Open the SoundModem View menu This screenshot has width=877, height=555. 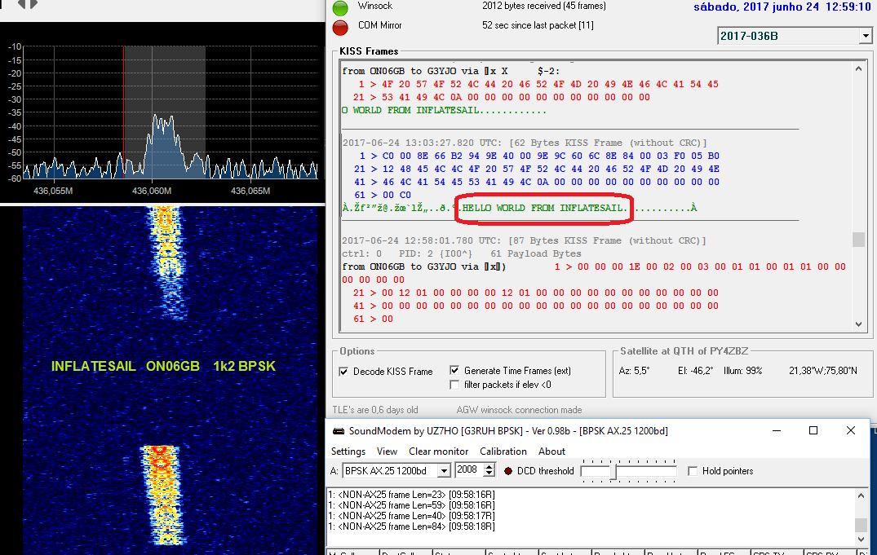[387, 451]
